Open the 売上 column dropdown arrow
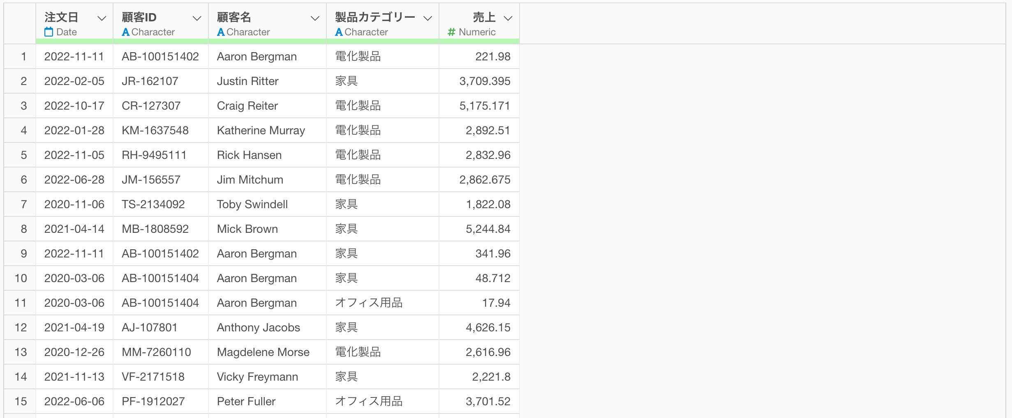Image resolution: width=1012 pixels, height=418 pixels. (508, 18)
